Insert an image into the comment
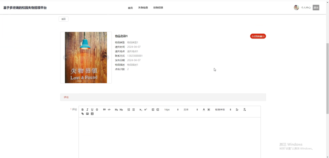The image size is (329, 158). (x=87, y=114)
